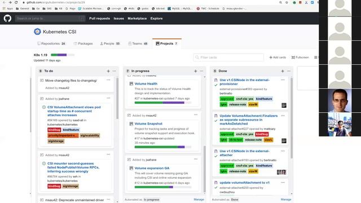Open the To do column options menu
This screenshot has width=361, height=203.
pos(115,71)
